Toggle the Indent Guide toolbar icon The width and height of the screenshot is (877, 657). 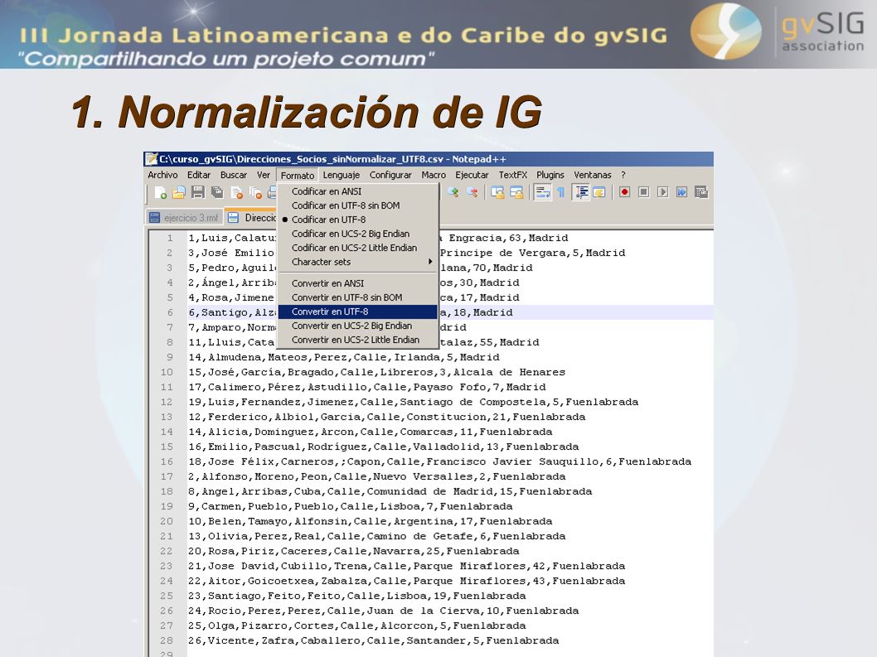point(581,193)
